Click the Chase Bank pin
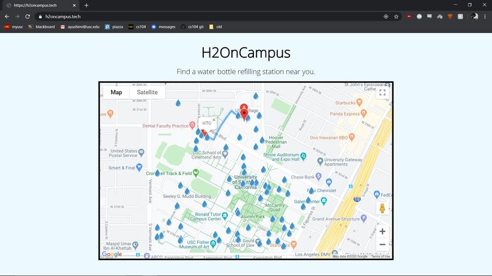Screen dimensions: 492x276 click(319, 177)
